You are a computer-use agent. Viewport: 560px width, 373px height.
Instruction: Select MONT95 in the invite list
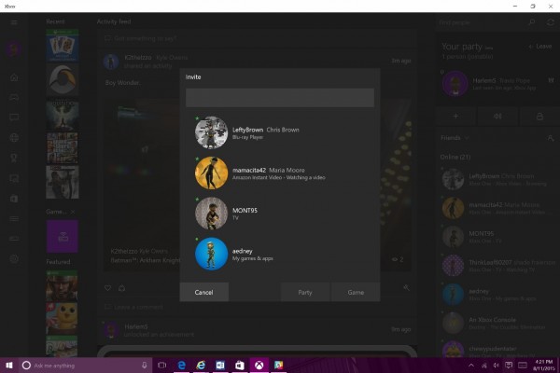click(280, 214)
